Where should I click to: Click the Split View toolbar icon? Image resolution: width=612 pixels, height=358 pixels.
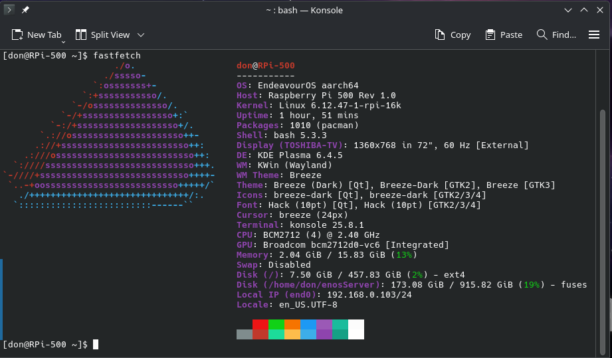[x=81, y=35]
